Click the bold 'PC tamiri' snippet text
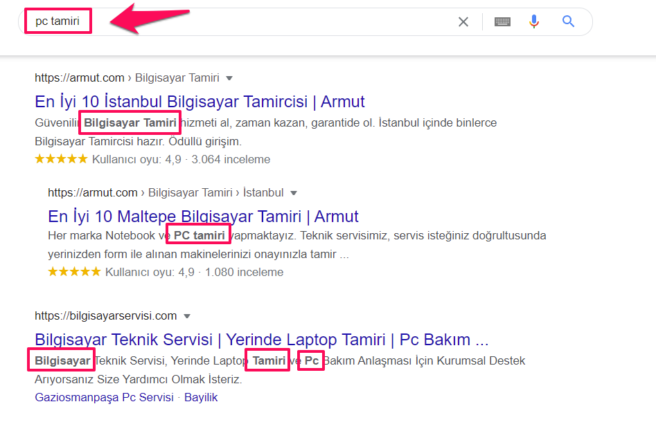The image size is (656, 422). [199, 235]
